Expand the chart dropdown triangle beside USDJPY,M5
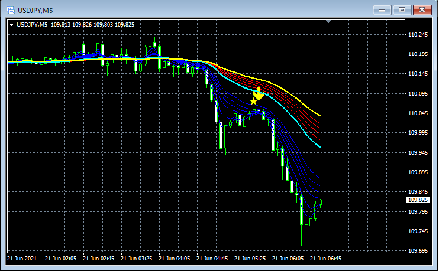Image resolution: width=439 pixels, height=271 pixels. tap(11, 25)
